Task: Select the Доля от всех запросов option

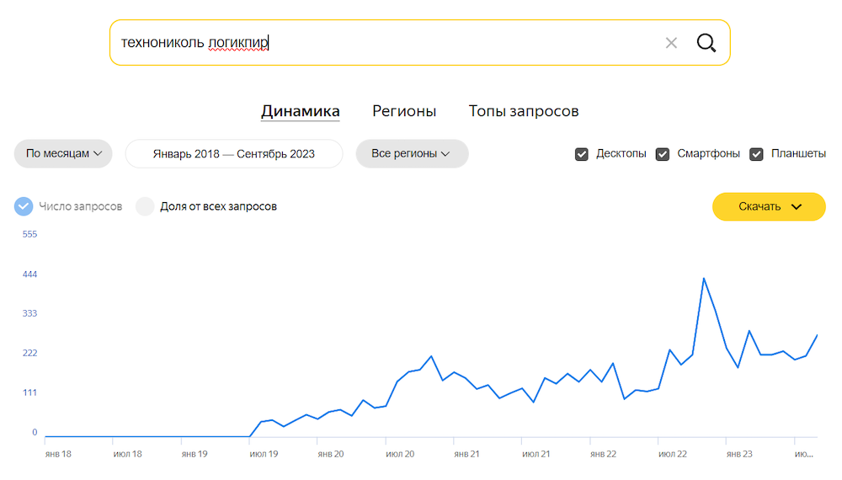Action: click(146, 206)
